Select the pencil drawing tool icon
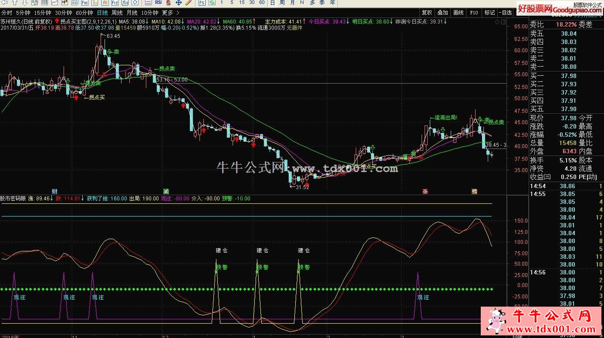This screenshot has width=604, height=338. 189,3
